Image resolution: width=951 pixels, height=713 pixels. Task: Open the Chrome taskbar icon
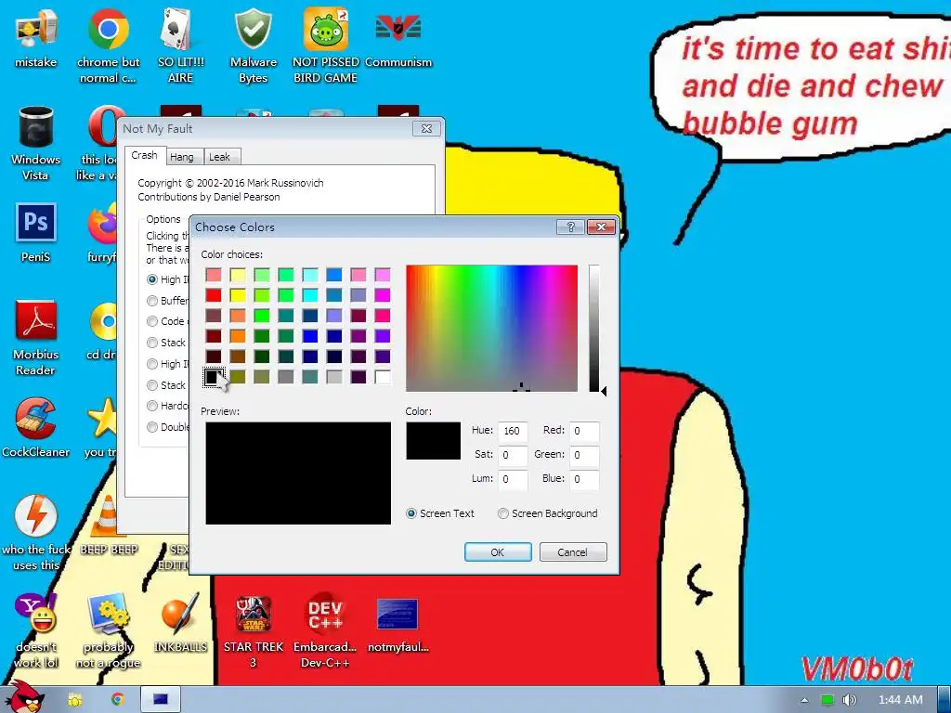click(x=117, y=699)
